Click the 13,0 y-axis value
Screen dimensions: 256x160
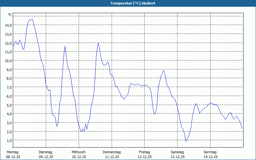tap(8, 34)
